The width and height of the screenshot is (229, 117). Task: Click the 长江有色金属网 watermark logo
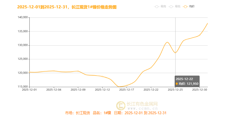pyautogui.click(x=121, y=105)
